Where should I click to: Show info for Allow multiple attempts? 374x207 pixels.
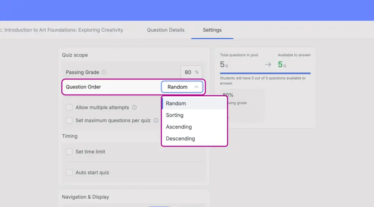[x=134, y=107]
